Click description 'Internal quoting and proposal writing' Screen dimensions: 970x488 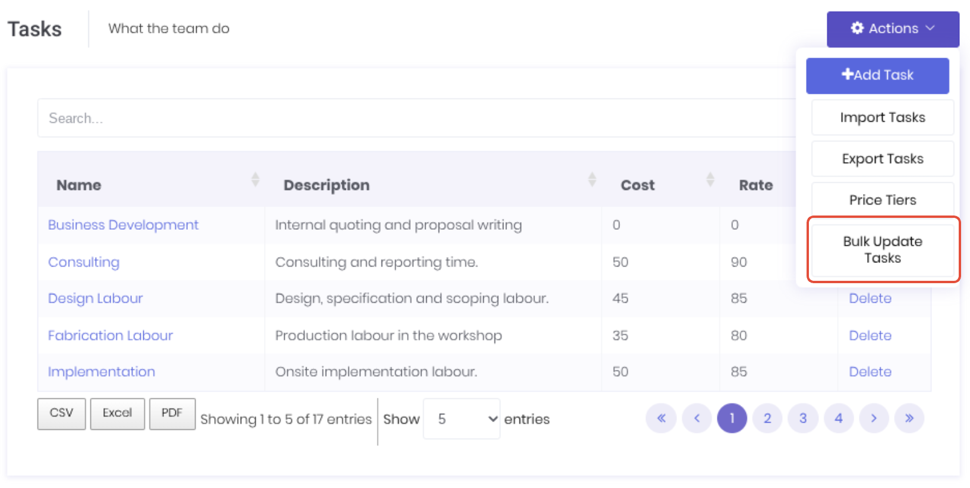(398, 225)
